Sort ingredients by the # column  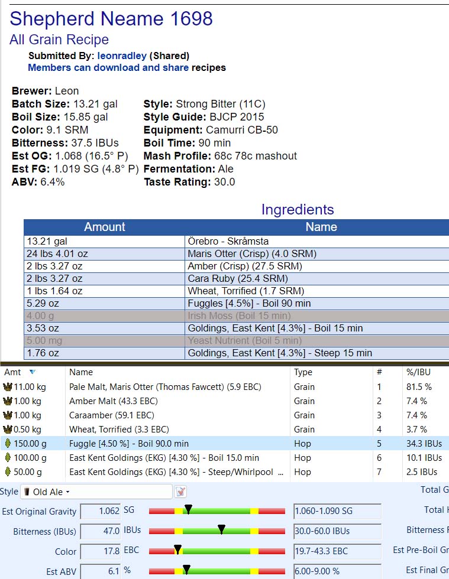379,372
